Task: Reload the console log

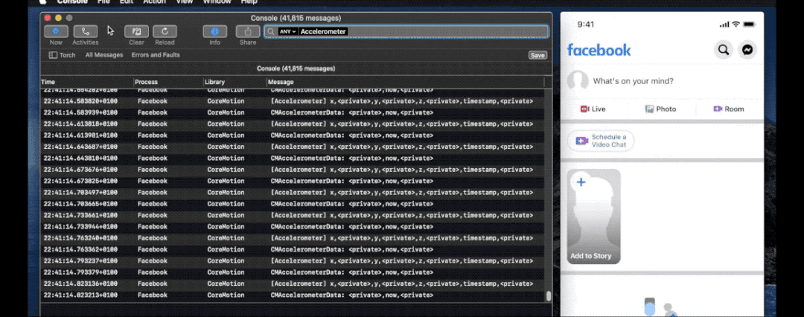Action: tap(165, 31)
